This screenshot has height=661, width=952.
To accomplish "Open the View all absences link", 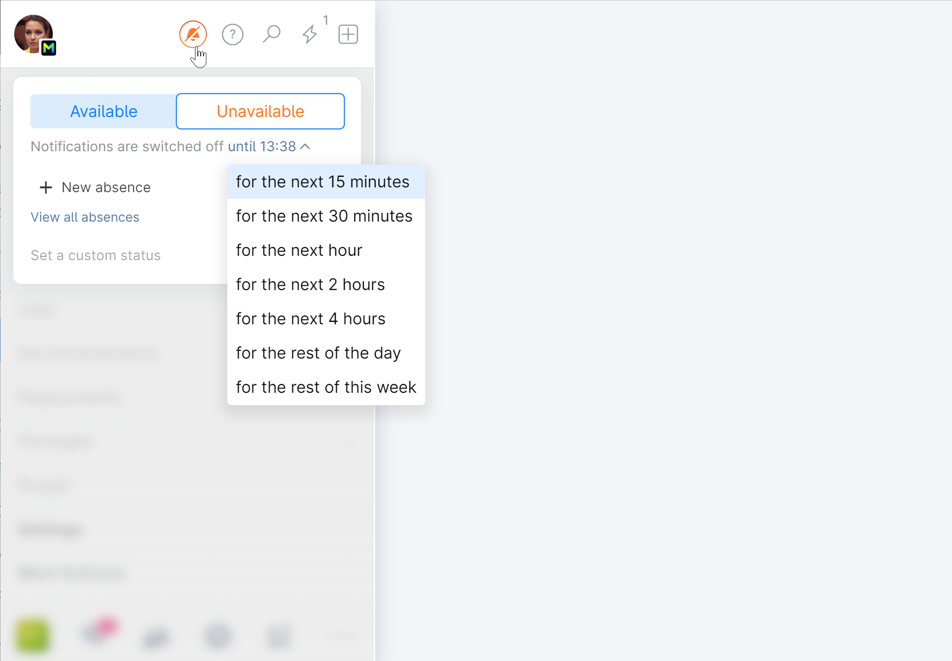I will [85, 217].
